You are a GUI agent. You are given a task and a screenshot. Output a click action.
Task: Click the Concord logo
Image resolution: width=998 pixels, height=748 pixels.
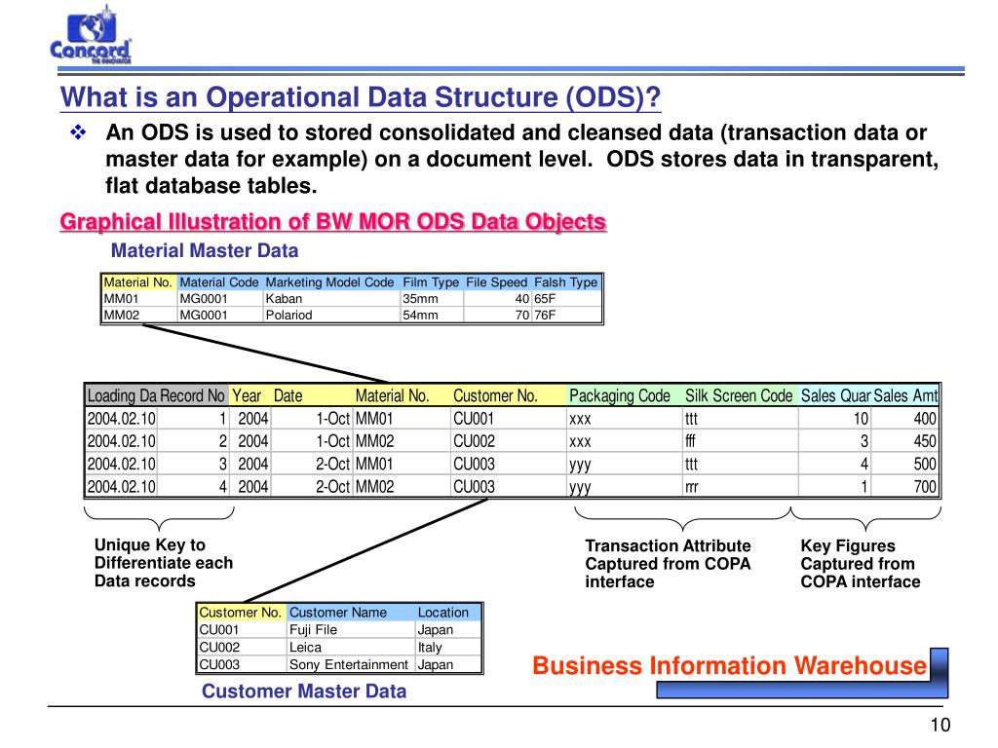91,34
